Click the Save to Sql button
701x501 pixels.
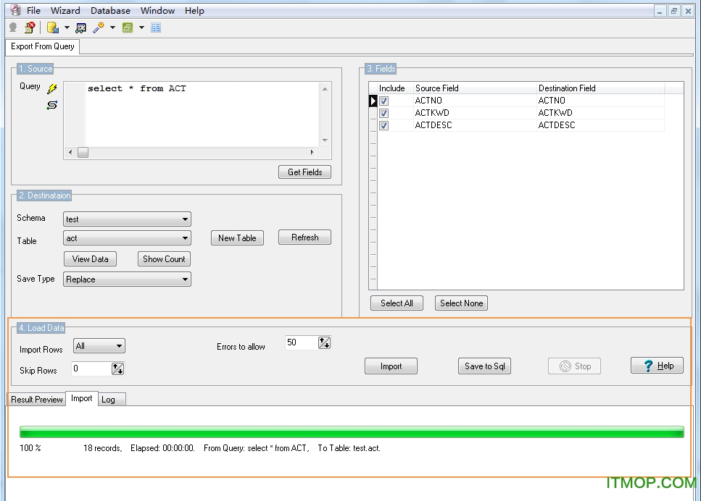(x=484, y=366)
